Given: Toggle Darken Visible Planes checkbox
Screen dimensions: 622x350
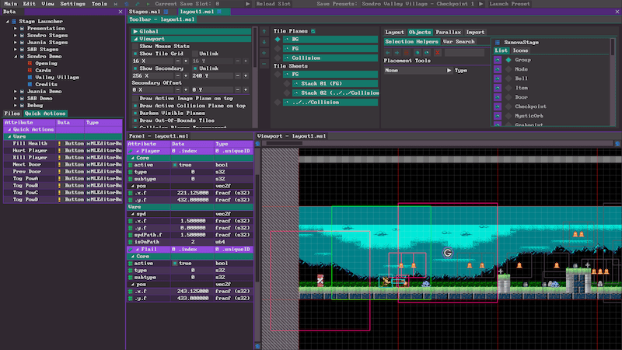Looking at the screenshot, I should click(135, 112).
